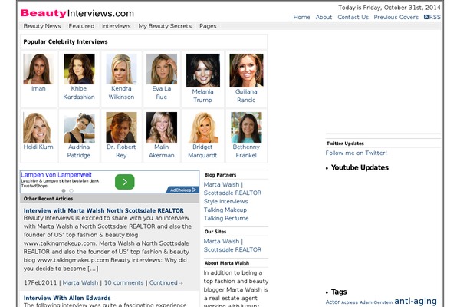Open Bridget Marquardt's photo thumbnail
Viewport: 460px width, 307px height.
pyautogui.click(x=203, y=127)
